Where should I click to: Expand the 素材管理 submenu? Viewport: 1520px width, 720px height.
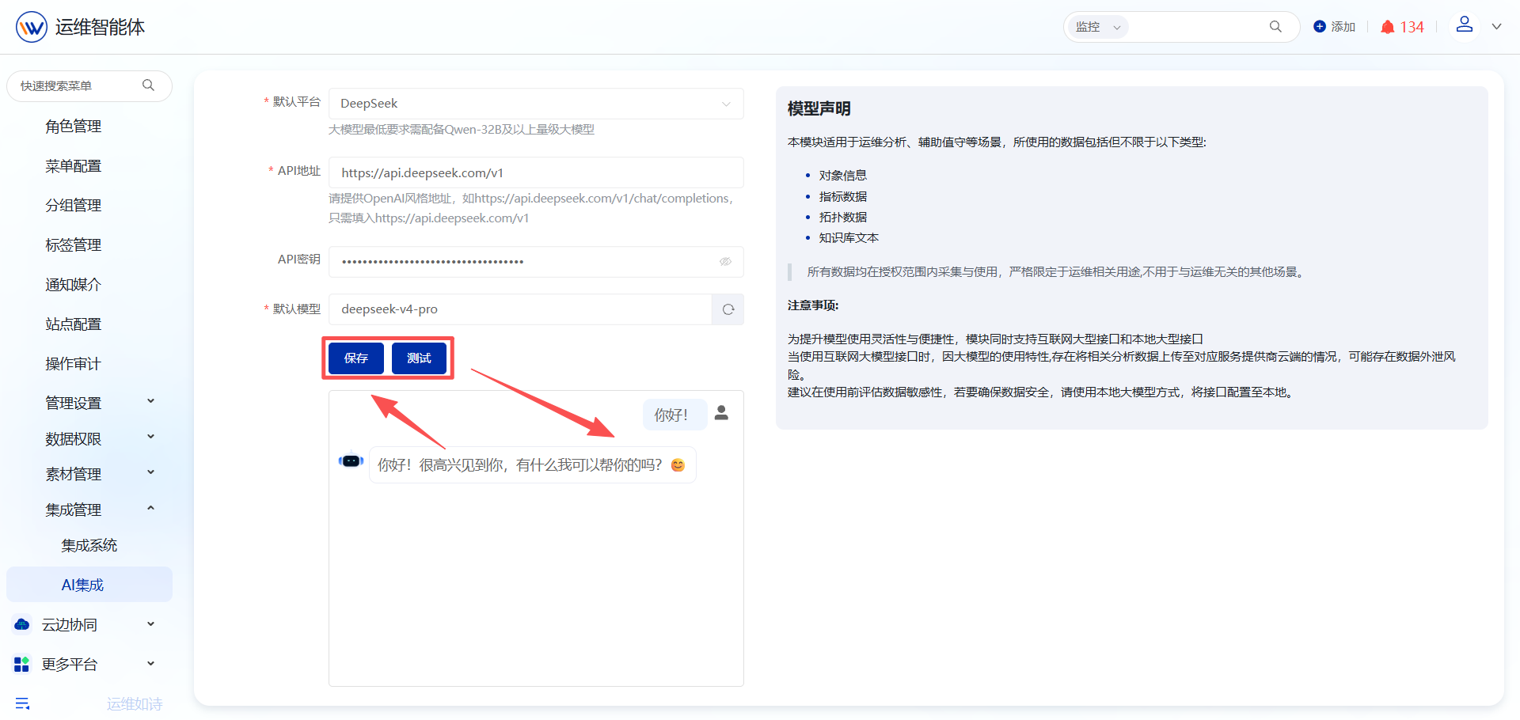(150, 472)
